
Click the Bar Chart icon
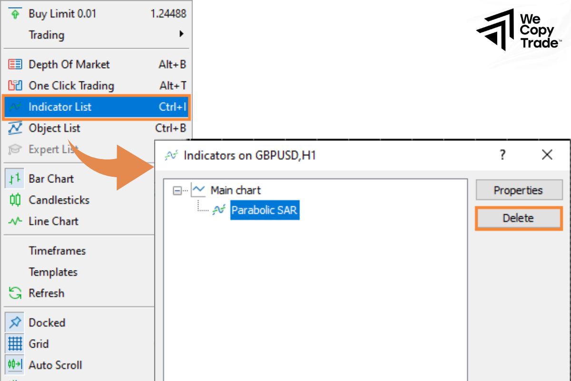[14, 179]
